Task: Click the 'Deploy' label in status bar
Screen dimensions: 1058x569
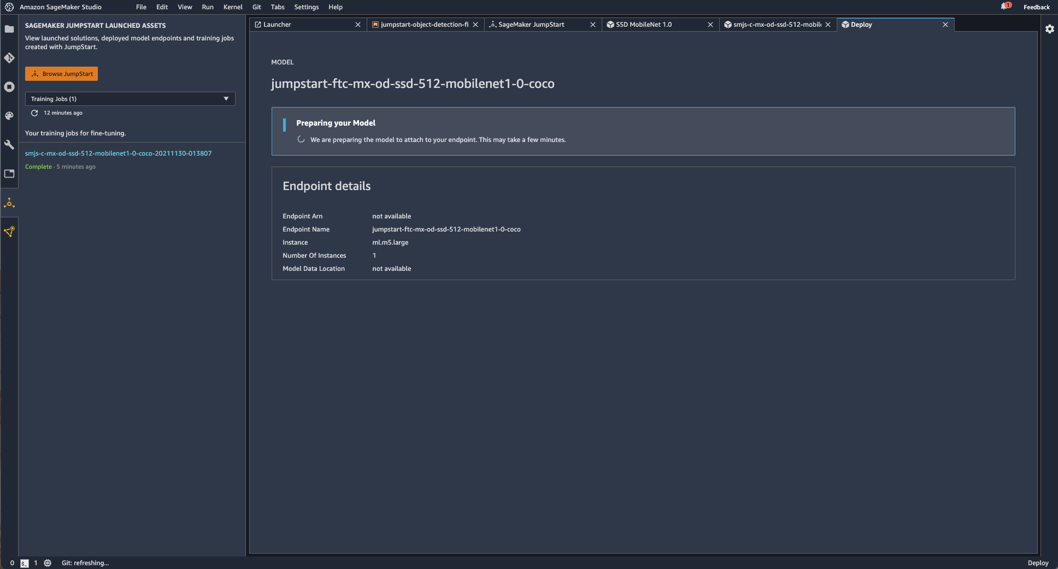Action: pyautogui.click(x=1038, y=563)
